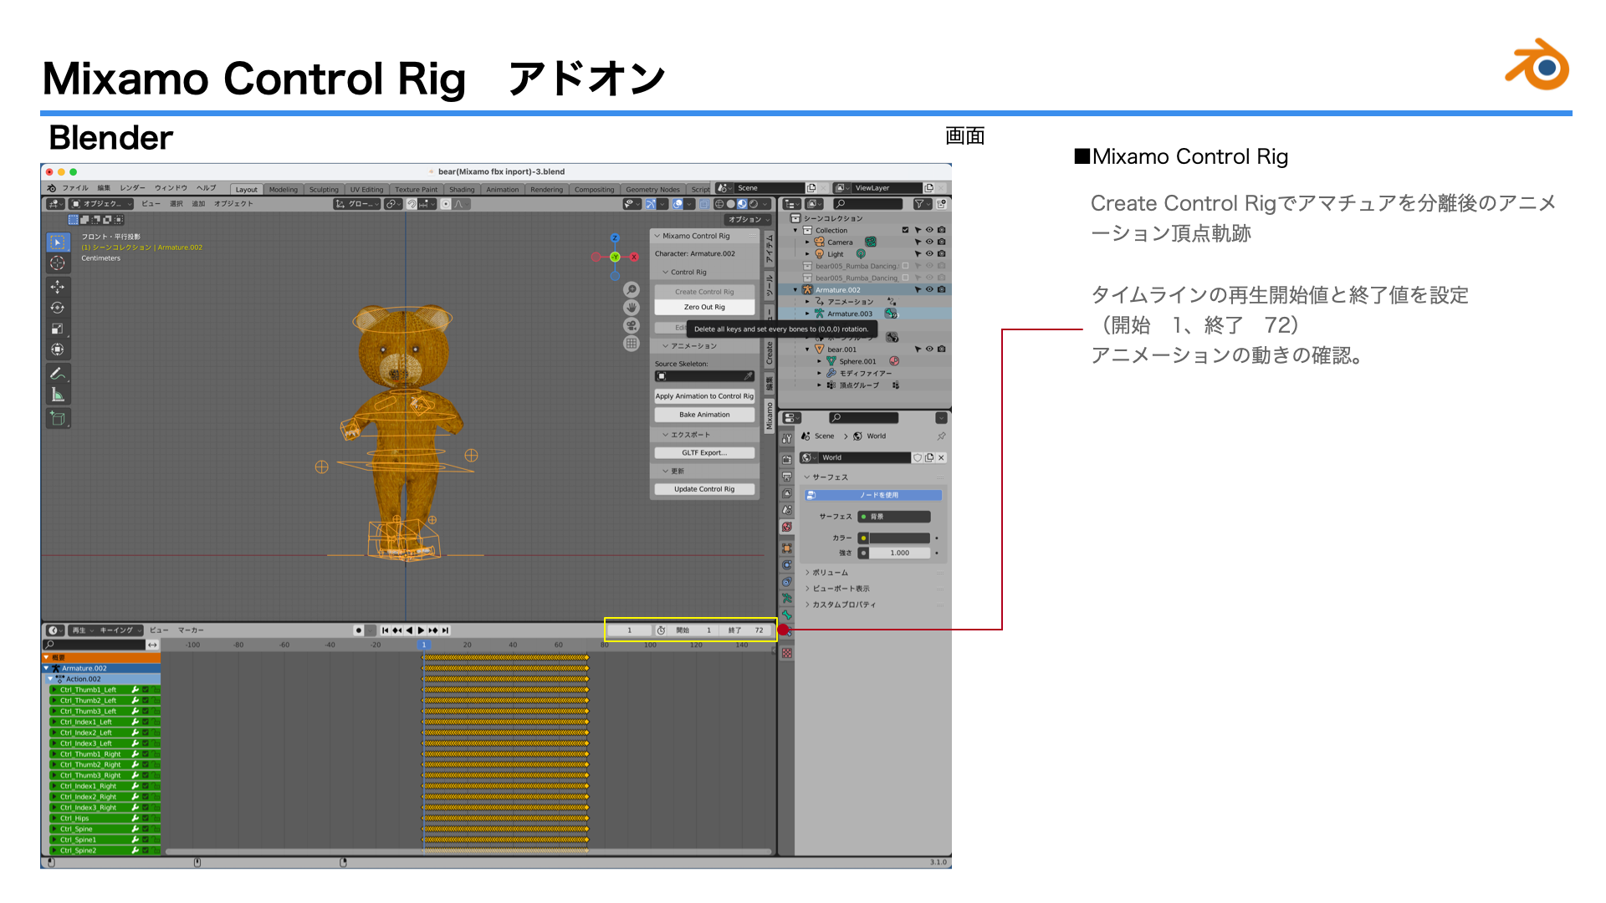Image resolution: width=1606 pixels, height=903 pixels.
Task: Expand Ctrl_Hips channel in timeline
Action: 54,819
